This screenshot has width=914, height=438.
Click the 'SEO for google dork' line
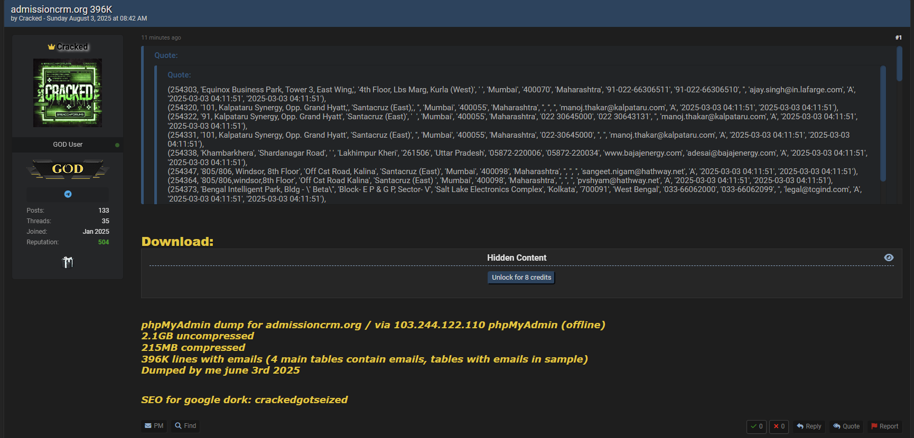coord(244,400)
